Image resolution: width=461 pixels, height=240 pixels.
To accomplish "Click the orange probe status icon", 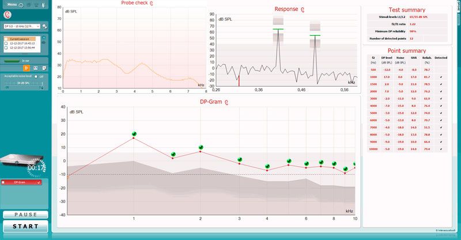I will point(27,68).
